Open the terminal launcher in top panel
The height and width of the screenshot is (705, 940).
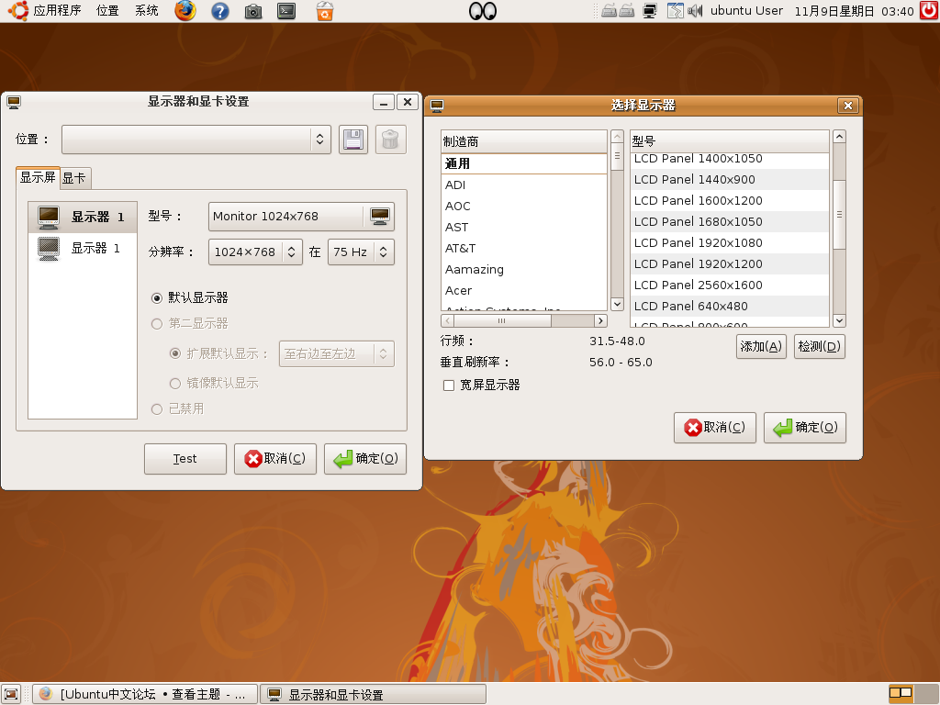[286, 11]
